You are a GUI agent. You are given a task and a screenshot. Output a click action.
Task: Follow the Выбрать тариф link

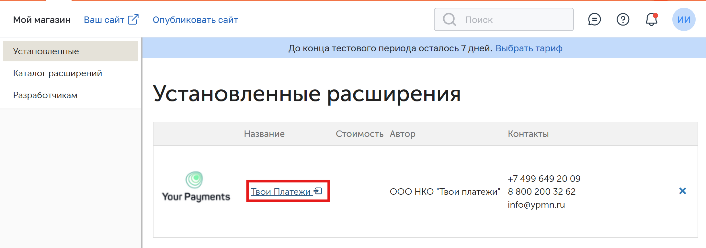(x=529, y=48)
